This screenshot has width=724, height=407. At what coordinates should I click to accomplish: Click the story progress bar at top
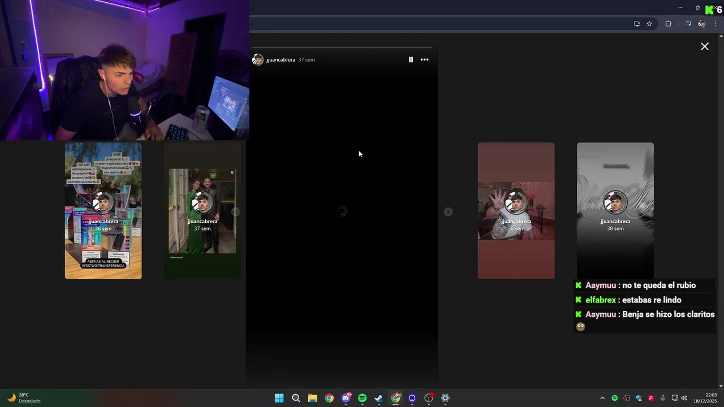click(x=342, y=48)
